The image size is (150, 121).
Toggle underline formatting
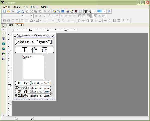44,16
